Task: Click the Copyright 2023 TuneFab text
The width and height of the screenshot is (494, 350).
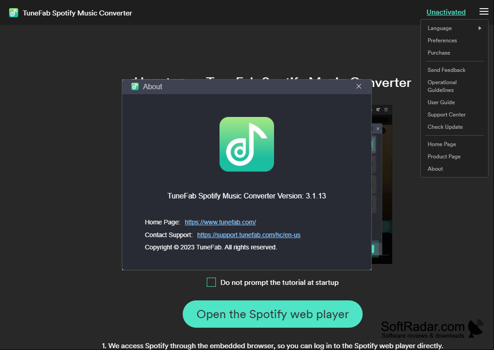Action: coord(211,247)
